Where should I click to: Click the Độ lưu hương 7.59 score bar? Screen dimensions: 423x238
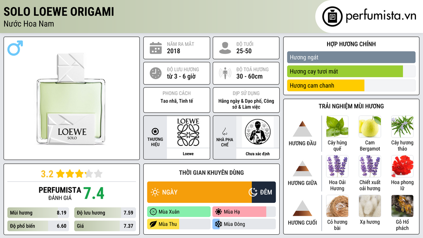105,213
